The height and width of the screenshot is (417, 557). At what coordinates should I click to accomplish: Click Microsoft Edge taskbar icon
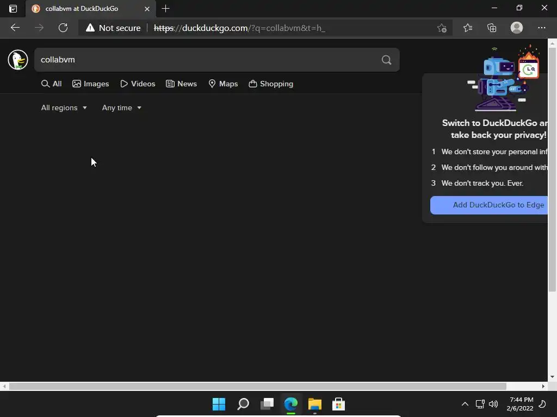click(291, 404)
